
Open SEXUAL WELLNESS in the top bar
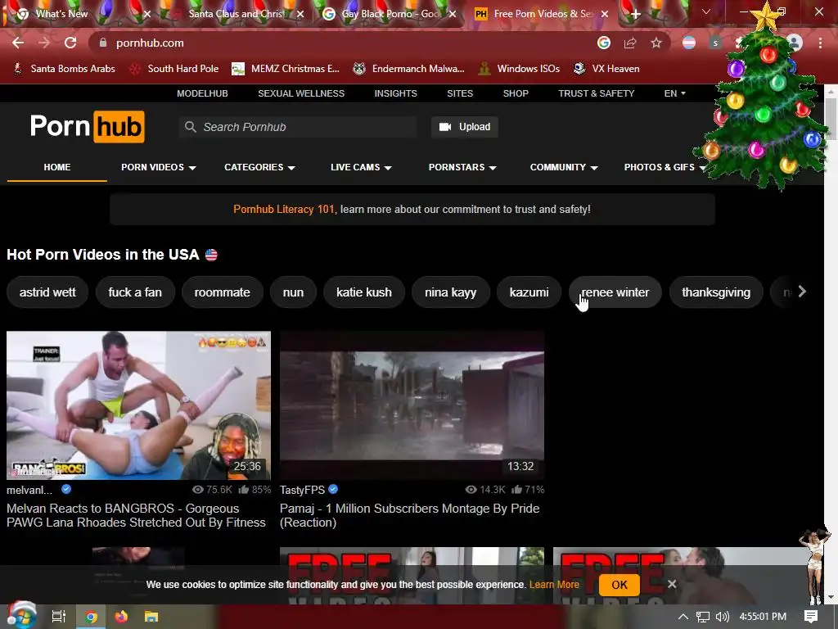(x=301, y=93)
